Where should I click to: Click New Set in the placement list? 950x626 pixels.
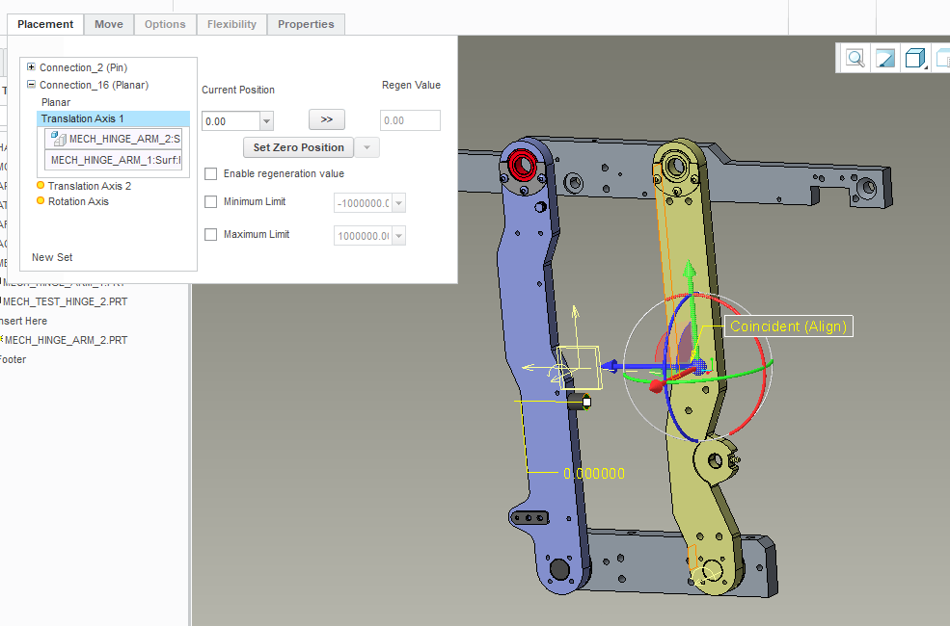[x=52, y=257]
